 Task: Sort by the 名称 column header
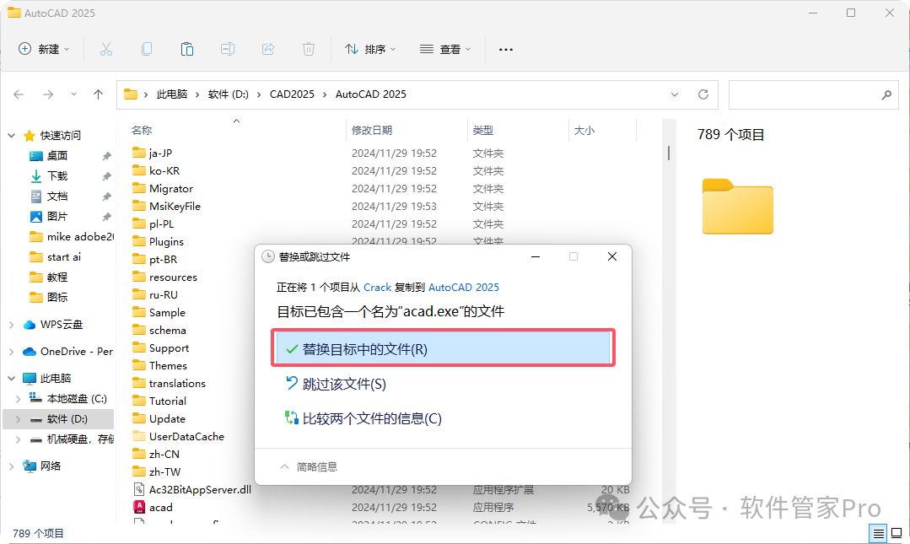click(142, 130)
